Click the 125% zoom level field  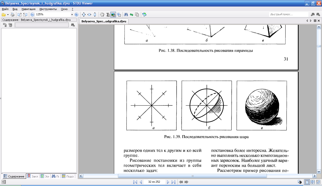pyautogui.click(x=53, y=15)
